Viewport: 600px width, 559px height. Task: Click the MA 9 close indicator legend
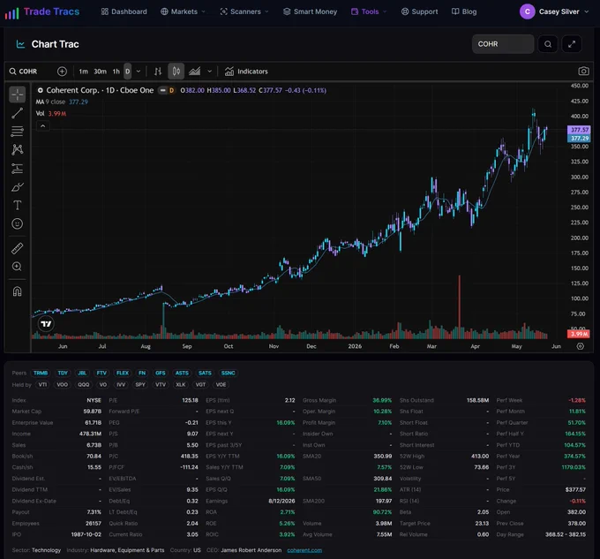tap(62, 102)
